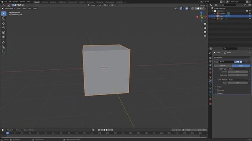Play the animation forward

107,130
